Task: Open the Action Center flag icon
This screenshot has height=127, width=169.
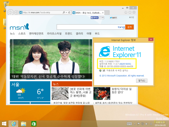Action: [x=139, y=124]
